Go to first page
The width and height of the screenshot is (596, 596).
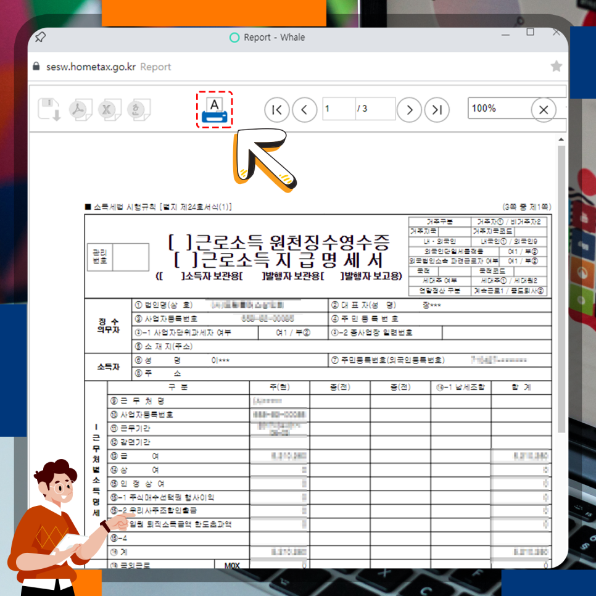(276, 110)
